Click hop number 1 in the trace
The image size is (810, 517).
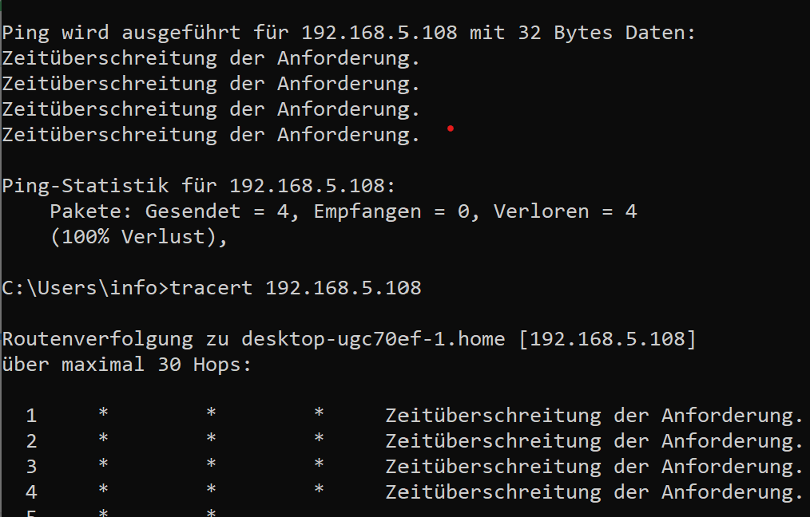31,416
